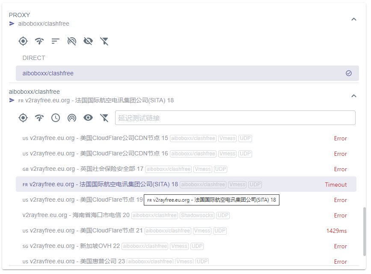
Task: Collapse the aiboboxx/clashfree group chevron
Action: (x=354, y=96)
